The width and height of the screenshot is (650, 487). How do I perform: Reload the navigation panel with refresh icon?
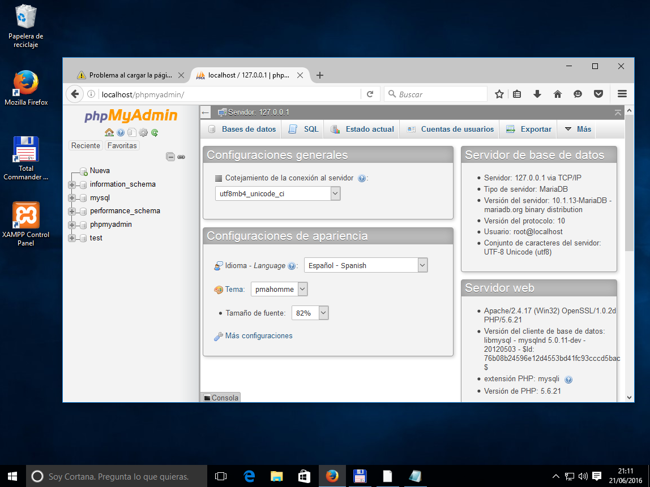(x=154, y=132)
